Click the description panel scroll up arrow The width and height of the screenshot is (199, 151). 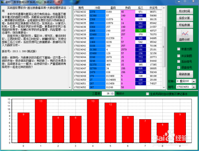tap(70, 8)
